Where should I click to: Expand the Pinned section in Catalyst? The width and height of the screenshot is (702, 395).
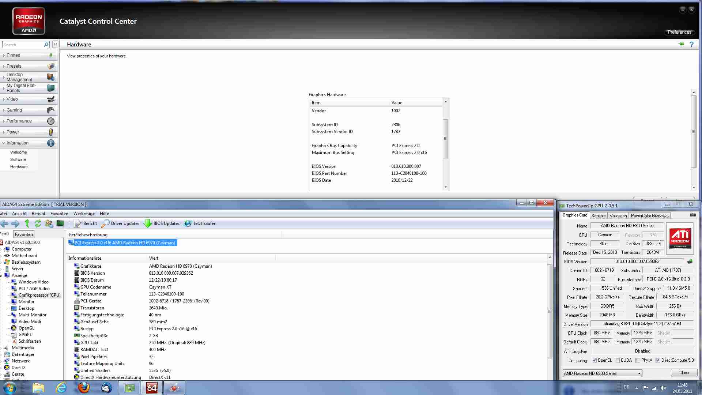click(29, 55)
